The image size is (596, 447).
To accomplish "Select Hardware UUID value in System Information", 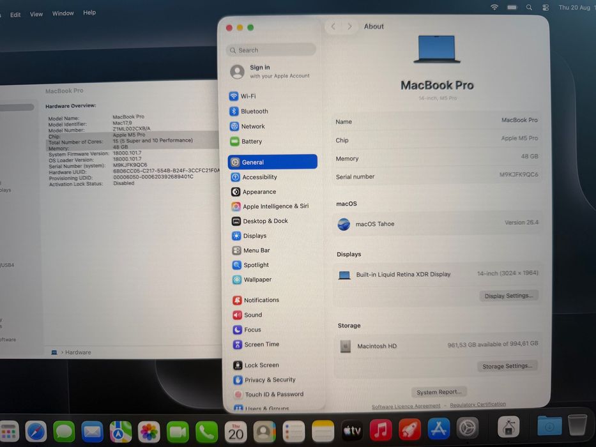I will click(x=167, y=170).
